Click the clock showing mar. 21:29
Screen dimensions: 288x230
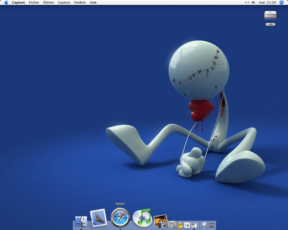coord(267,2)
